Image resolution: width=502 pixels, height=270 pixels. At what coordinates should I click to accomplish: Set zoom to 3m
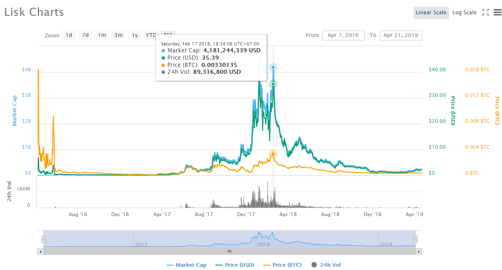118,35
